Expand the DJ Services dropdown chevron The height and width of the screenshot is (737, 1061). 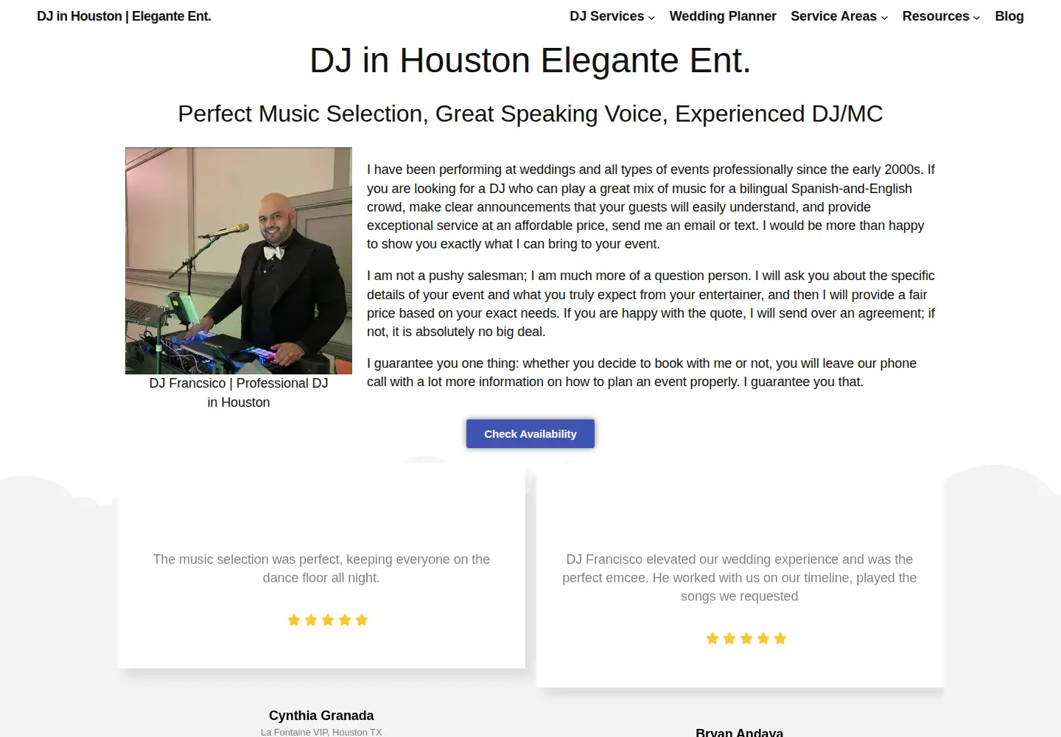pos(651,17)
